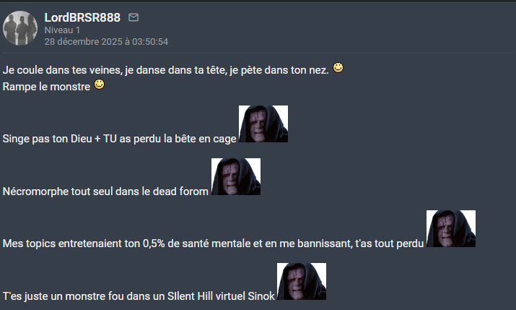516x310 pixels.
Task: Open the hooded sticker after 'bête en cage'
Action: 263,124
